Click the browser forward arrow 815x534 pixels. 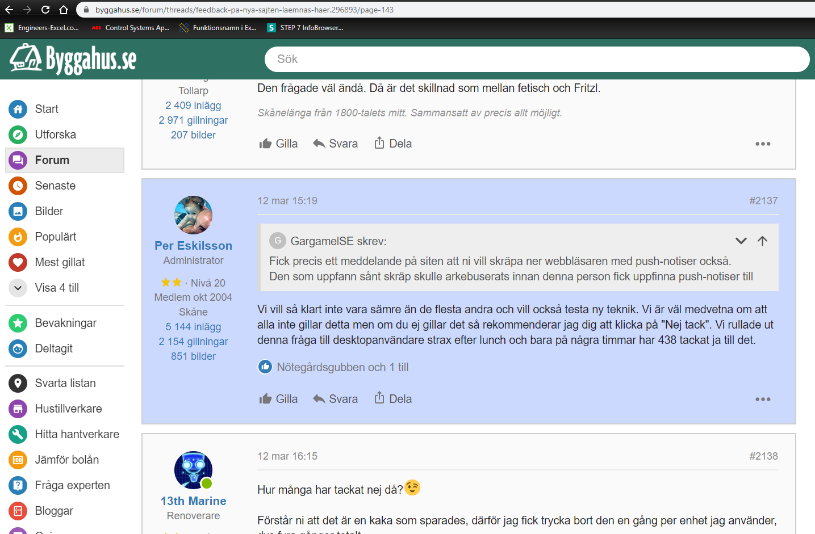(x=27, y=10)
